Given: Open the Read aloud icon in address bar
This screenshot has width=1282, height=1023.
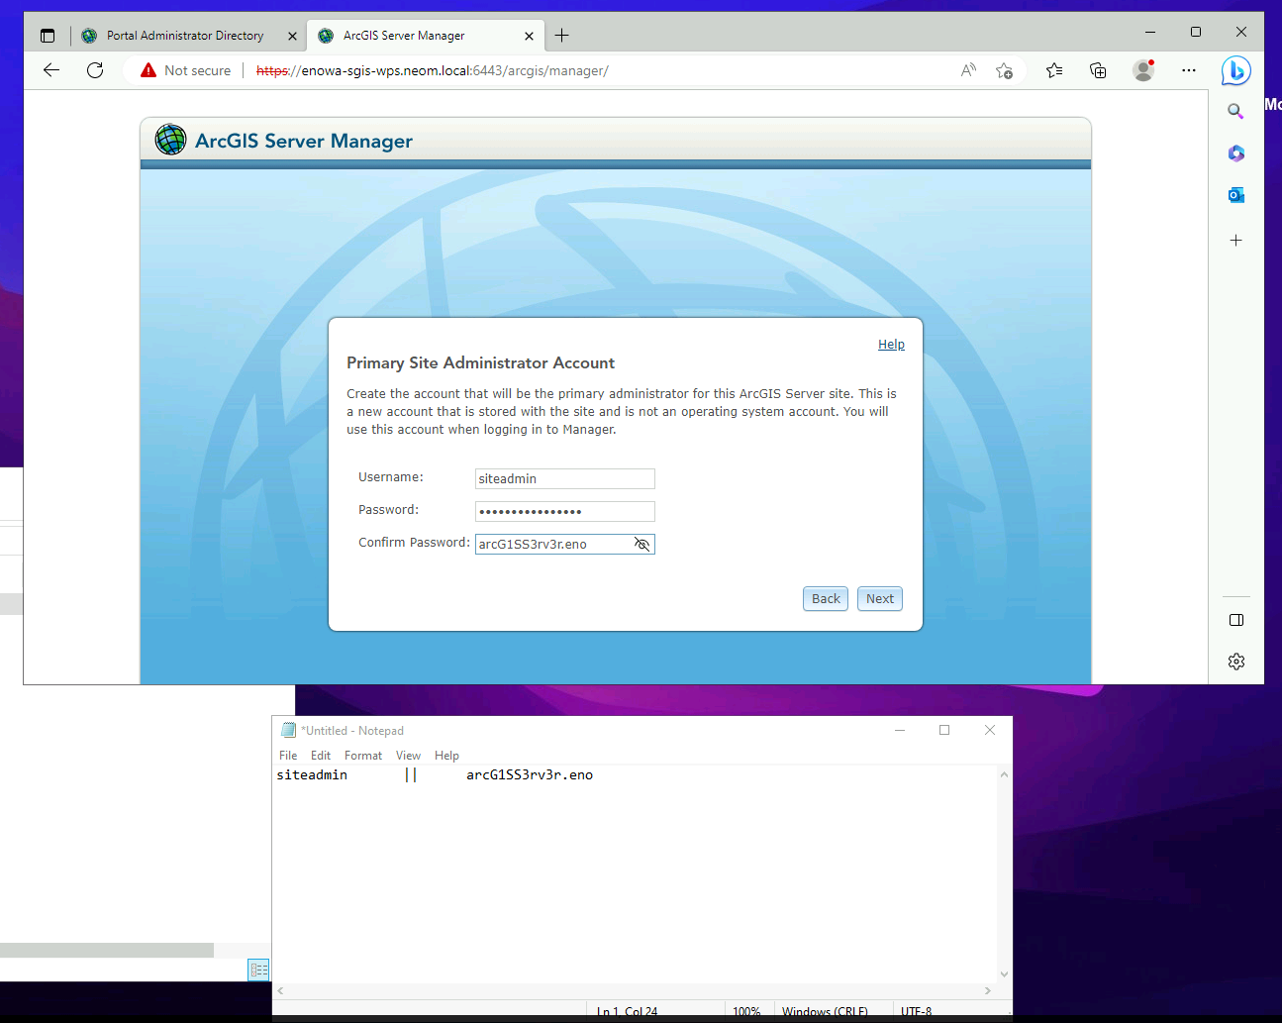Looking at the screenshot, I should click(968, 70).
